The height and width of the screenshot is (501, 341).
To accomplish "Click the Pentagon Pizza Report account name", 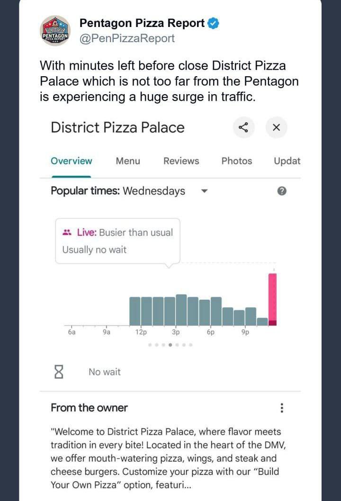I will click(142, 23).
